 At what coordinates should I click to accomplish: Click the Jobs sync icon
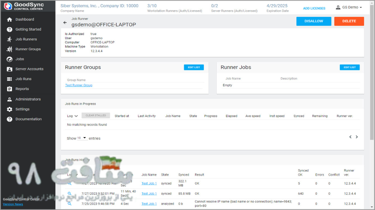tap(10, 59)
